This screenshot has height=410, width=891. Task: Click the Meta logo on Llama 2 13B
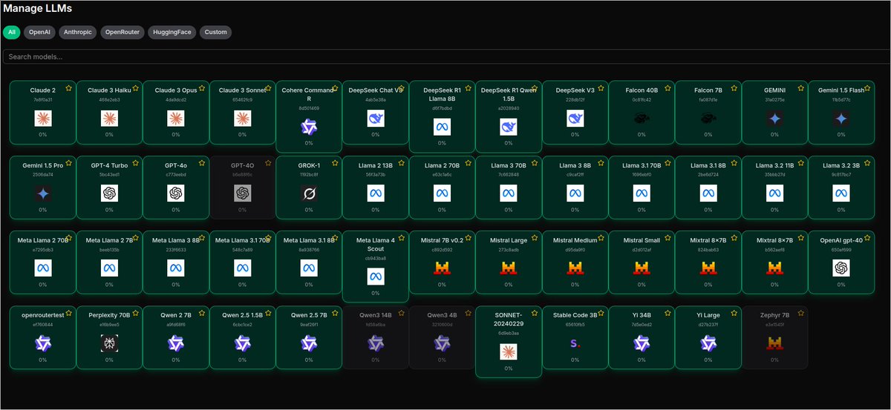tap(376, 193)
